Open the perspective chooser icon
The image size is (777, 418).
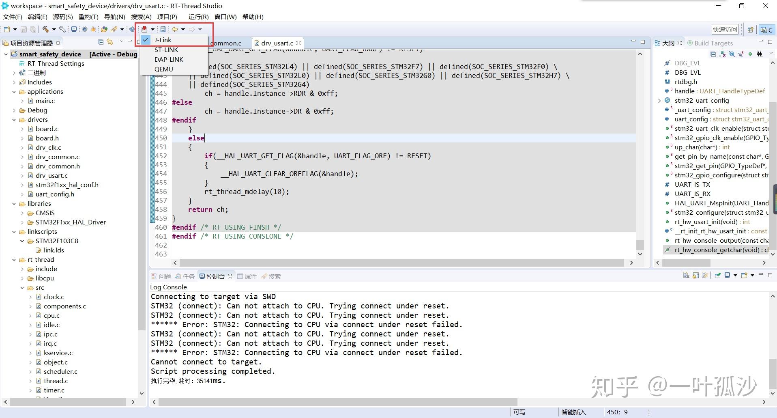pyautogui.click(x=750, y=30)
